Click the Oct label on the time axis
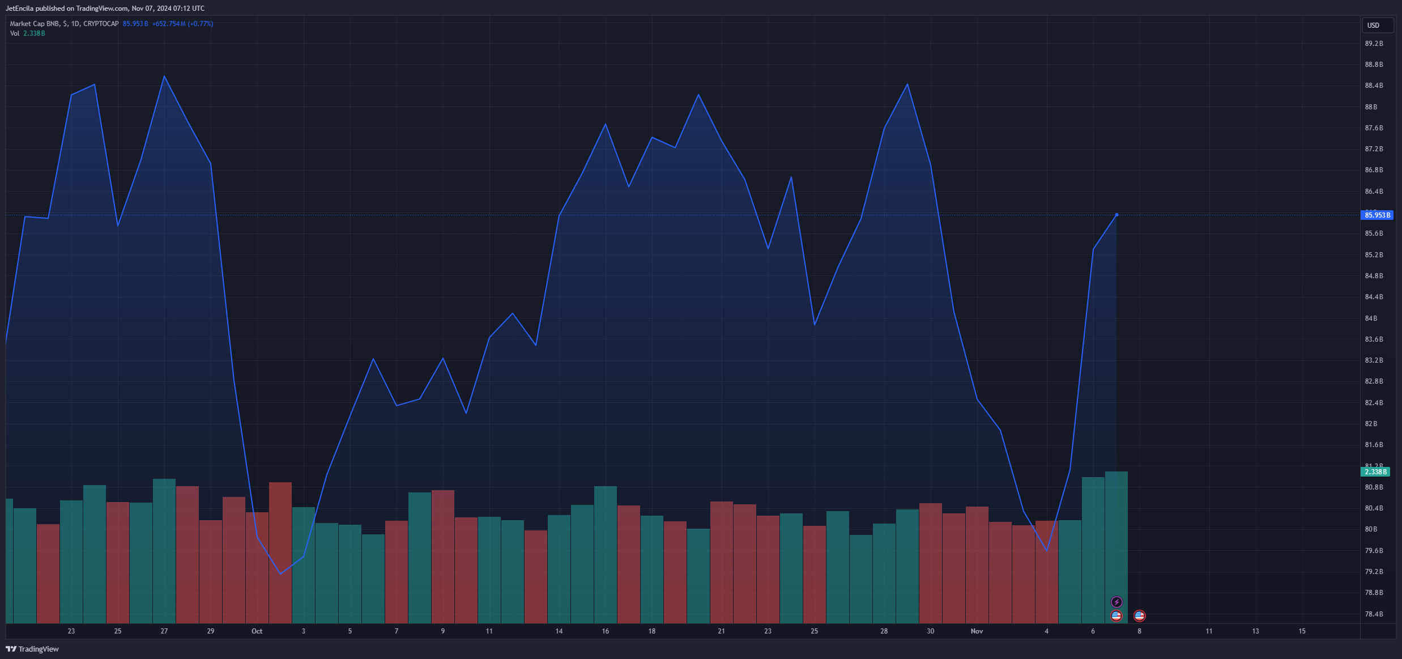The width and height of the screenshot is (1402, 659). [x=257, y=631]
